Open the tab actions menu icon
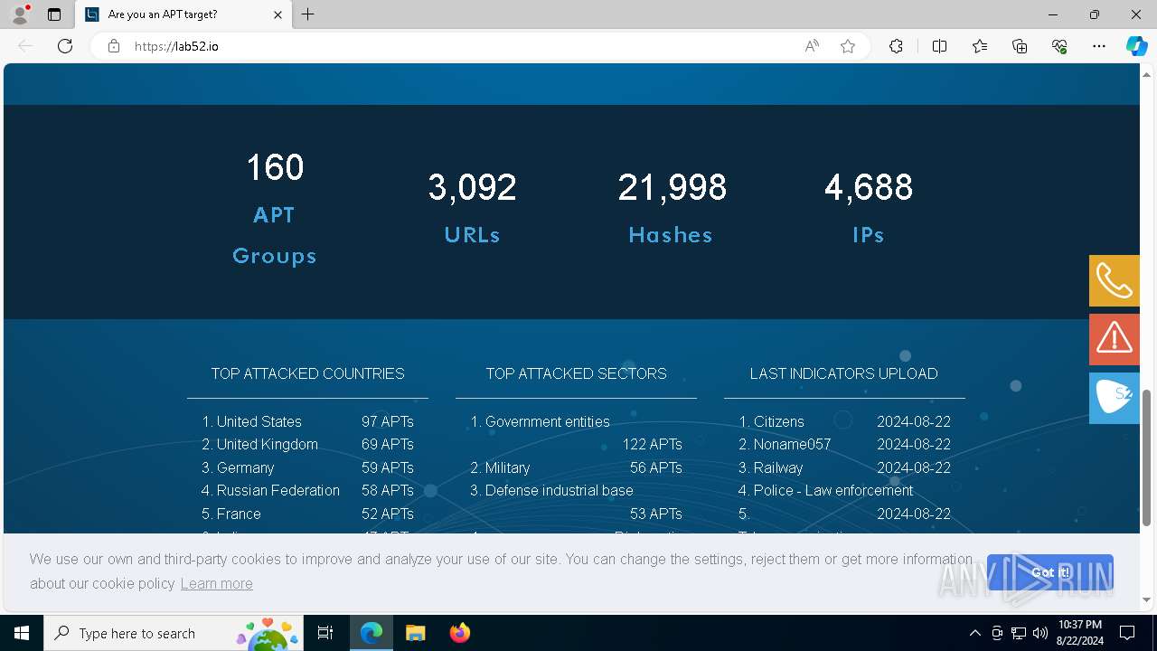Screen dimensions: 1157x651 pyautogui.click(x=54, y=14)
